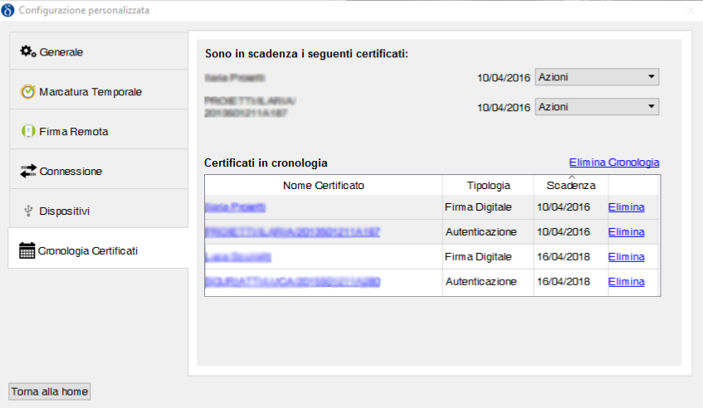Go to the Connessione settings

99,171
